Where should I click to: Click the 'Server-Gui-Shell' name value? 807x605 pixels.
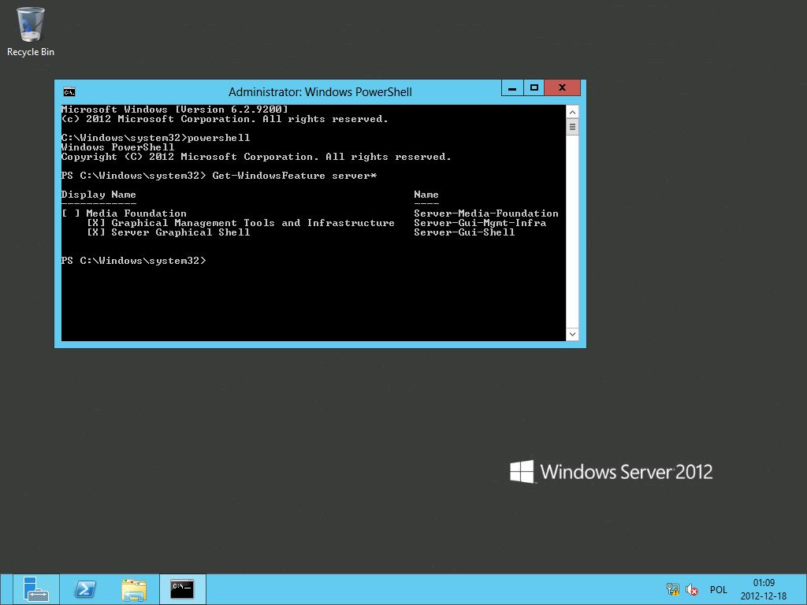464,232
